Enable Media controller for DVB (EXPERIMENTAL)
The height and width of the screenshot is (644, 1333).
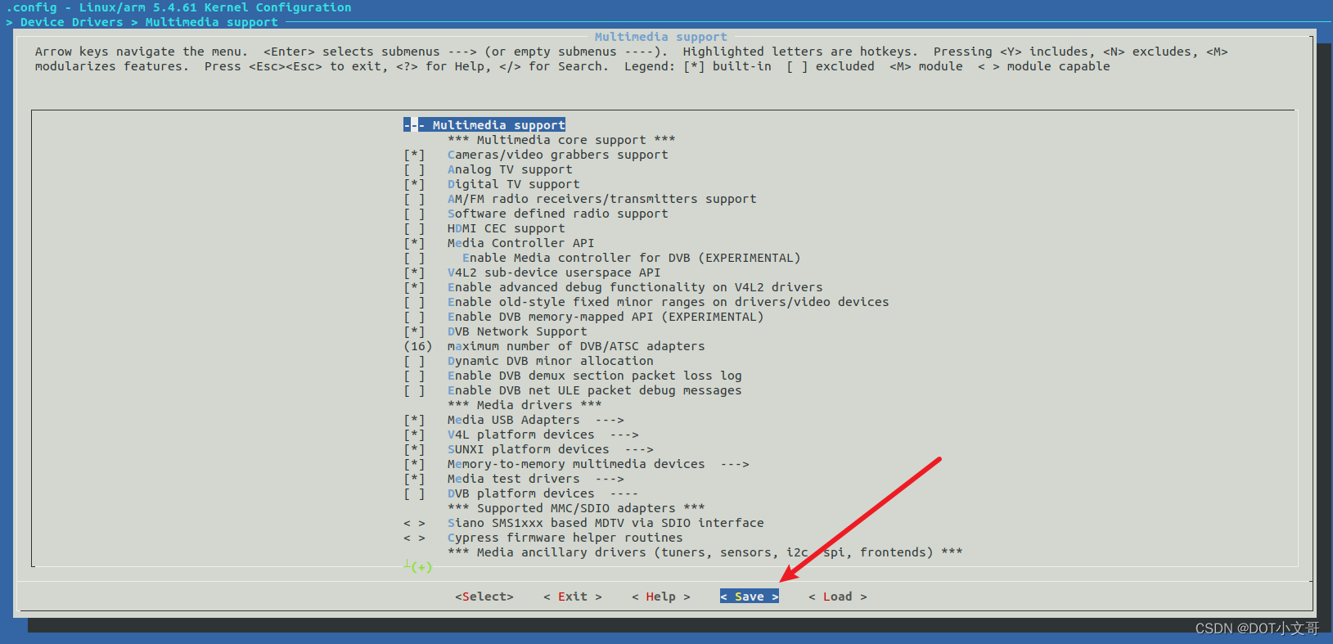[414, 258]
